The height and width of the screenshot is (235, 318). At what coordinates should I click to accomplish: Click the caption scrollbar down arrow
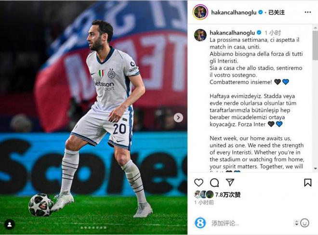pyautogui.click(x=316, y=169)
